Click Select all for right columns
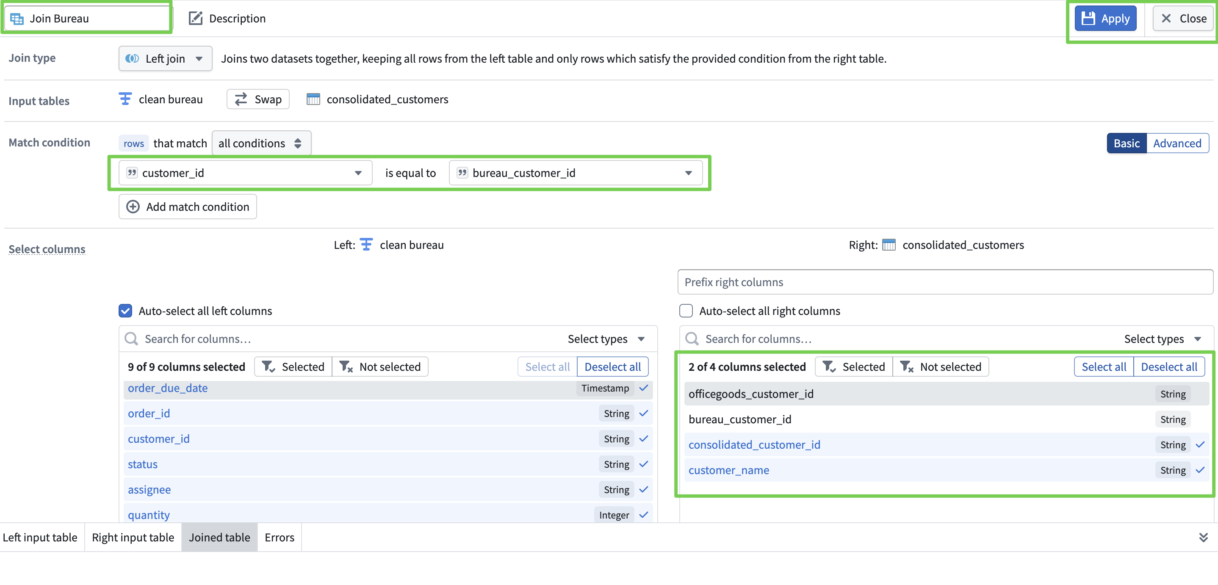This screenshot has width=1218, height=585. (x=1103, y=367)
